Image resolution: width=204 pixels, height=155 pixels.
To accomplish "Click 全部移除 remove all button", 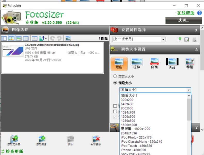I will [x=96, y=141].
